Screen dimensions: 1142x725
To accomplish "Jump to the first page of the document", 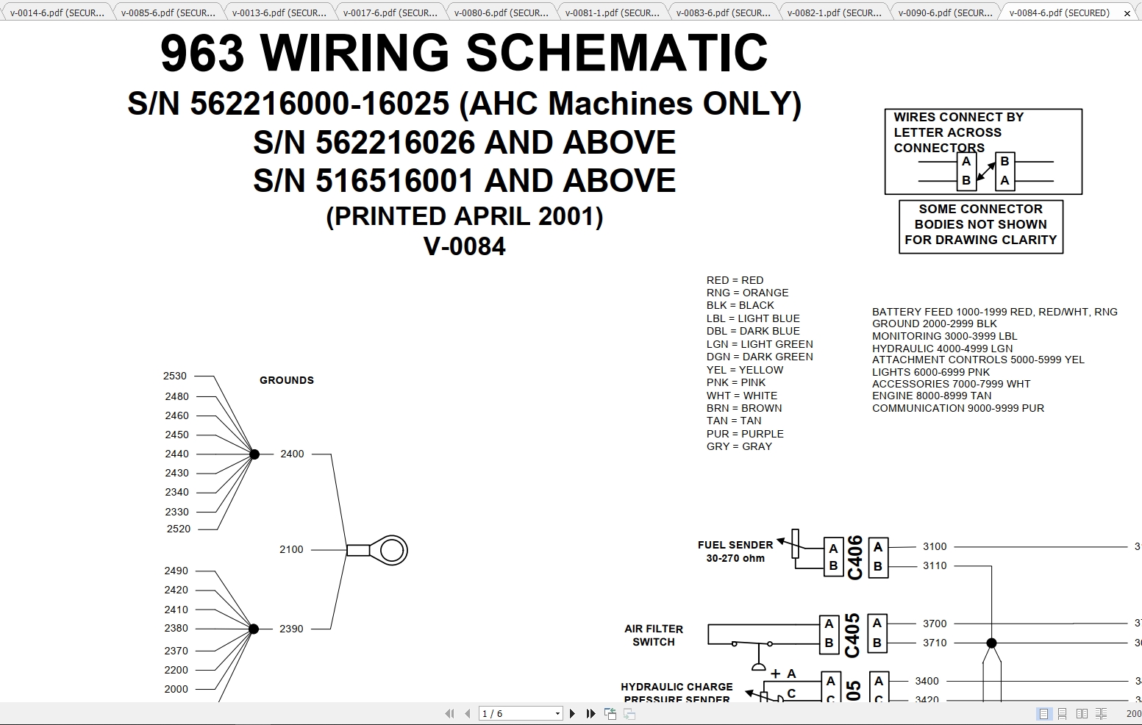I will (451, 713).
